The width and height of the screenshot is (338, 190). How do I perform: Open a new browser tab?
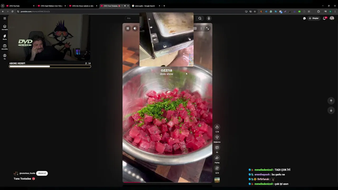164,6
